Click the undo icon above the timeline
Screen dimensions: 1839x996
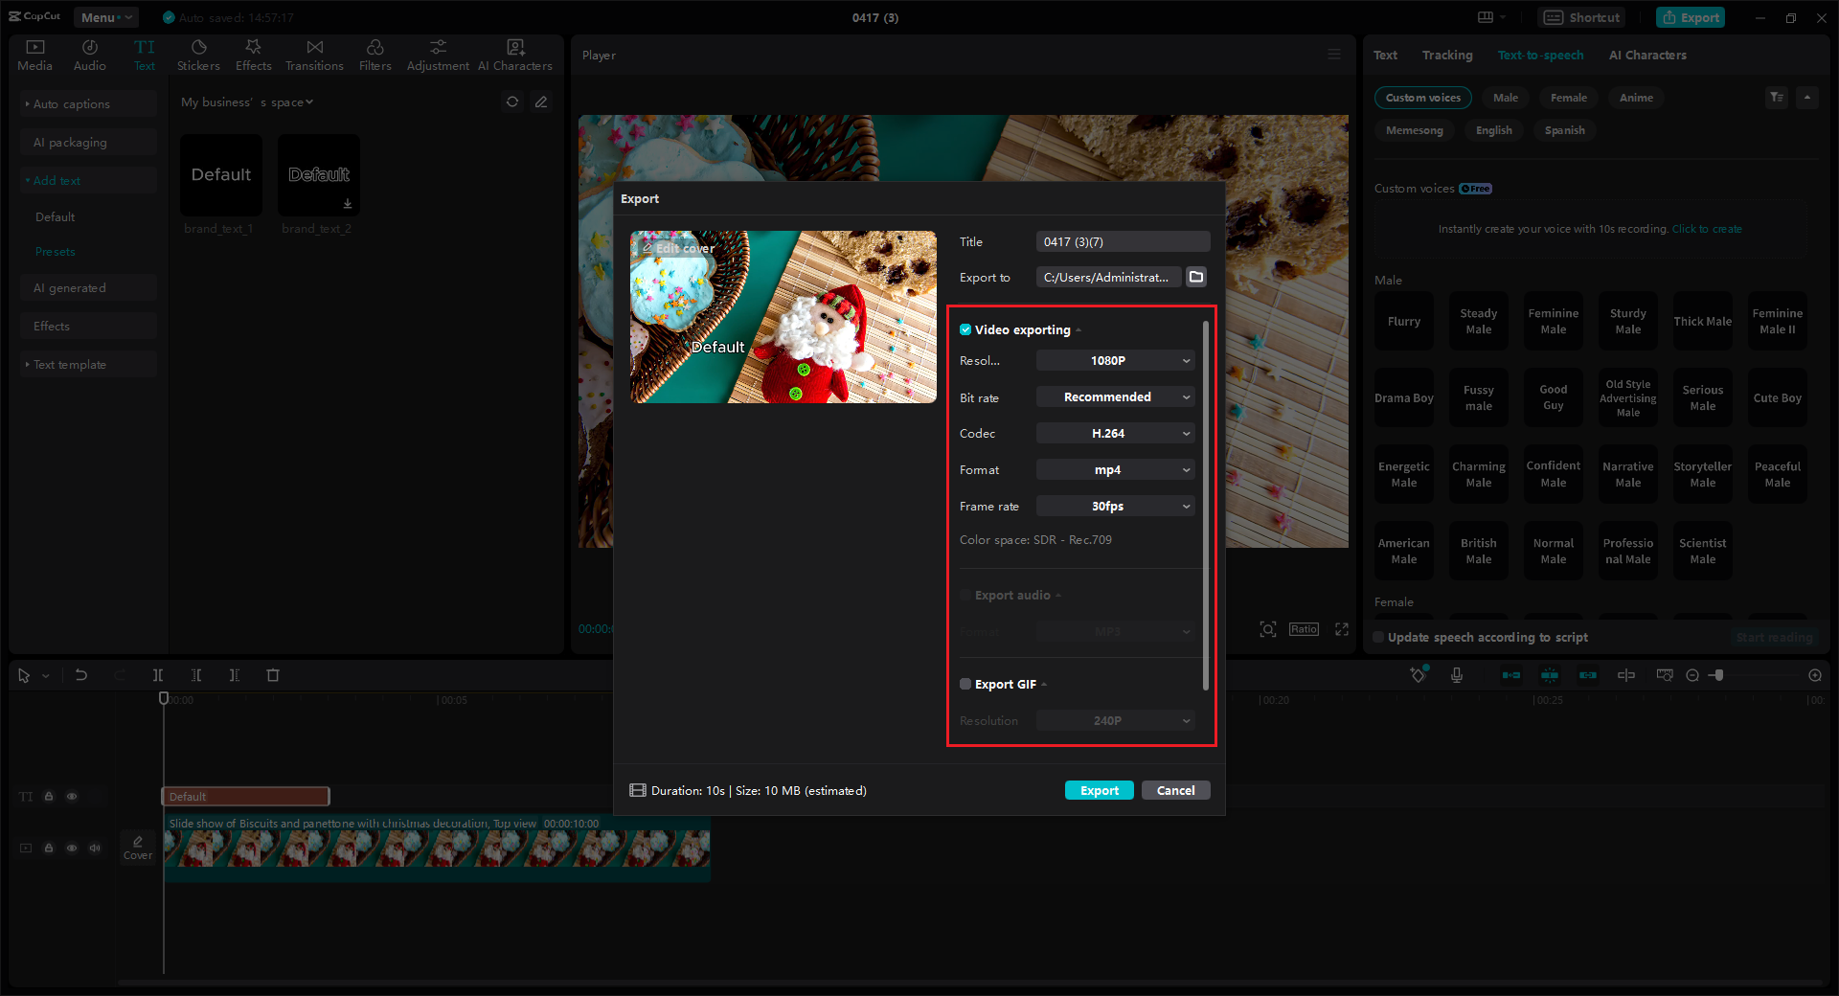[x=81, y=675]
